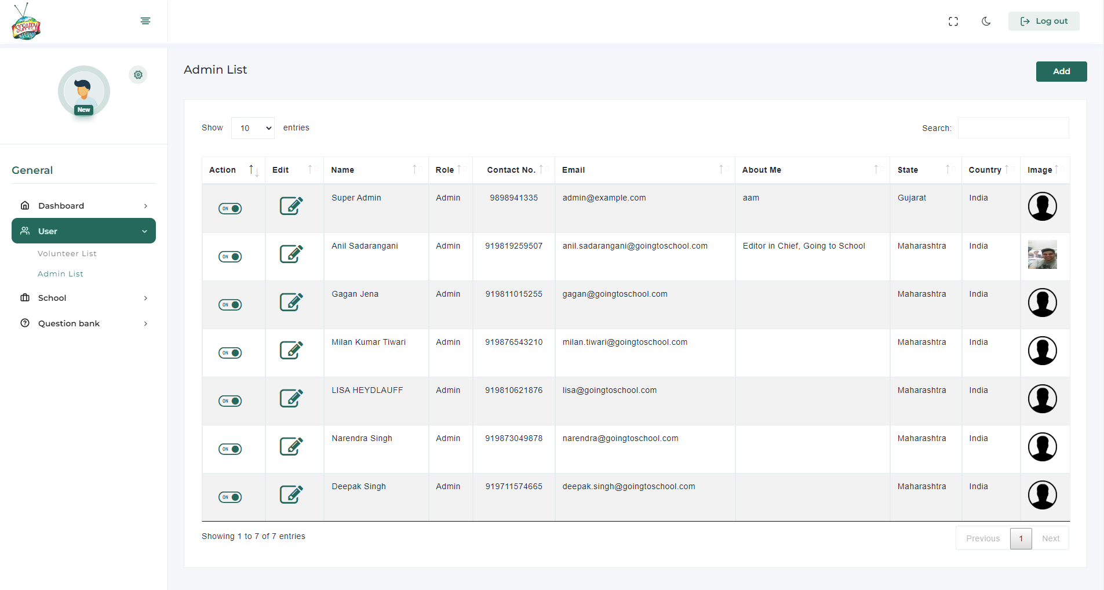Edit the Deepak Singh admin entry
Image resolution: width=1104 pixels, height=590 pixels.
pos(291,494)
